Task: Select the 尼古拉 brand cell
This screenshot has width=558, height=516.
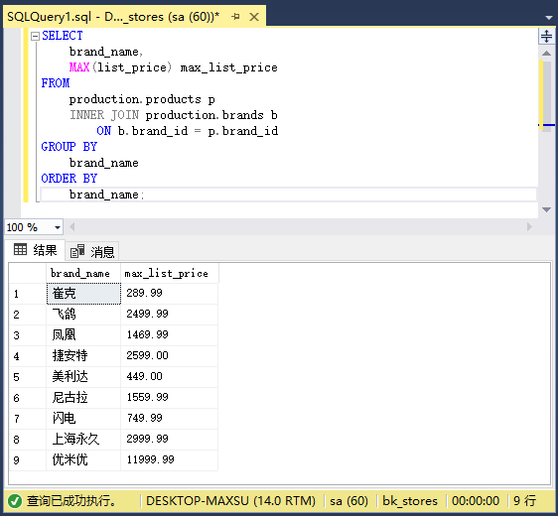Action: (83, 398)
